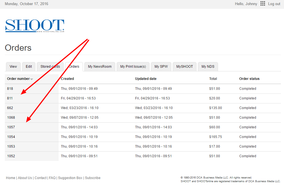The width and height of the screenshot is (284, 187).
Task: Visit the FAQ footer link
Action: coord(52,178)
